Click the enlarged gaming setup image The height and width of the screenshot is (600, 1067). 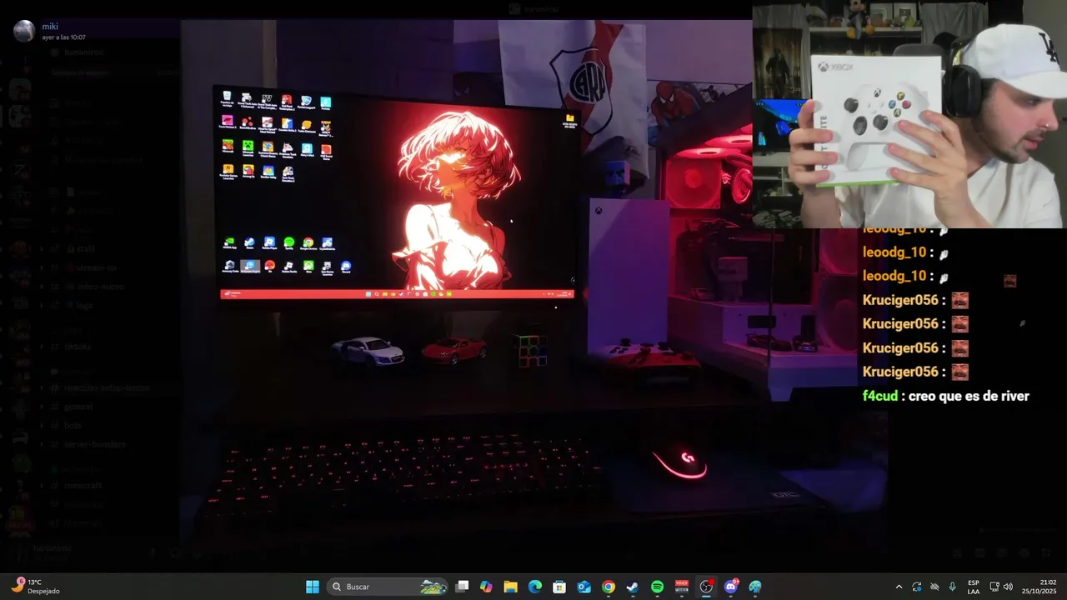[533, 284]
